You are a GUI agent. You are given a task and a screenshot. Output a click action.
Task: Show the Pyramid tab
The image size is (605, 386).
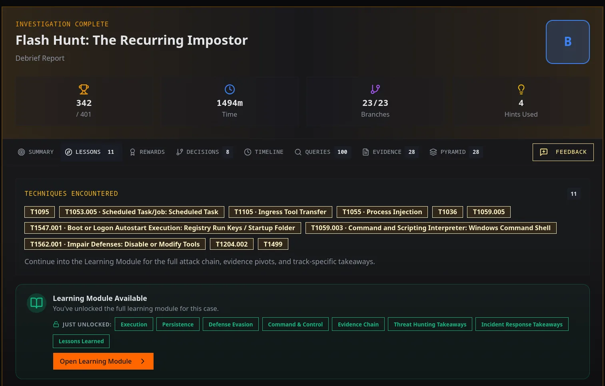[x=456, y=152]
